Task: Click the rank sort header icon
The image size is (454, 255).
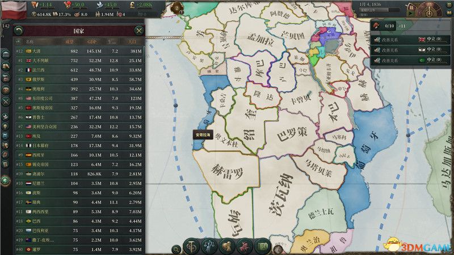Action: tap(18, 42)
